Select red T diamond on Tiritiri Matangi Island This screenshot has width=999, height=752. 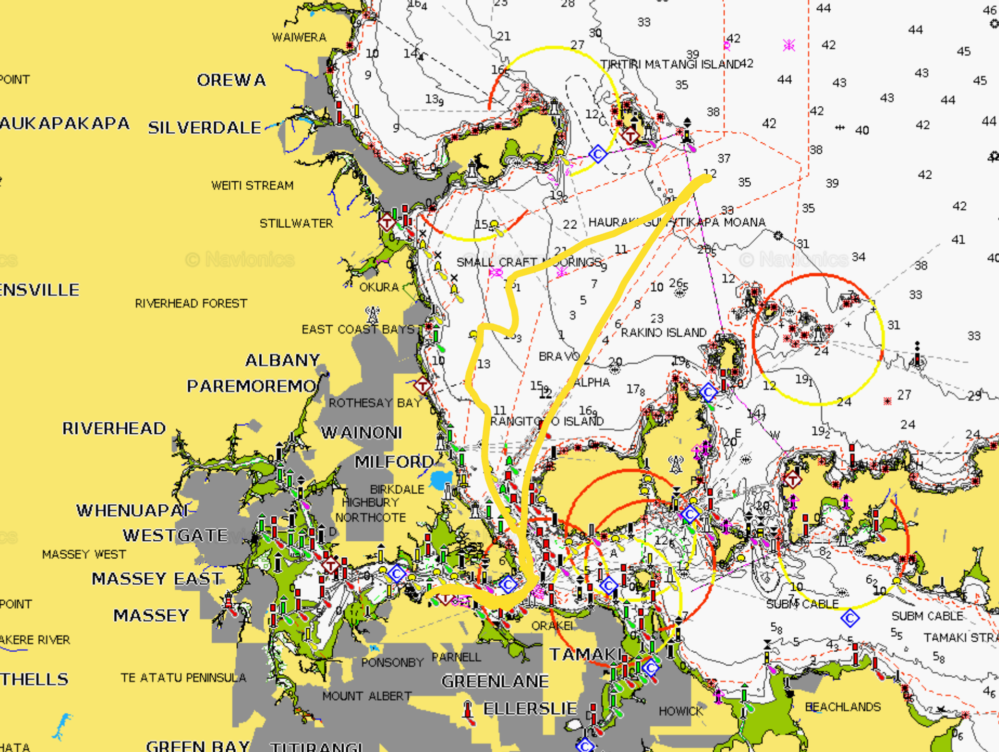click(630, 135)
